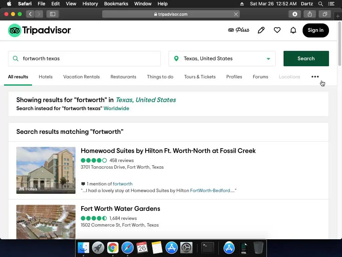
Task: Switch to the Profiles tab
Action: tap(234, 77)
